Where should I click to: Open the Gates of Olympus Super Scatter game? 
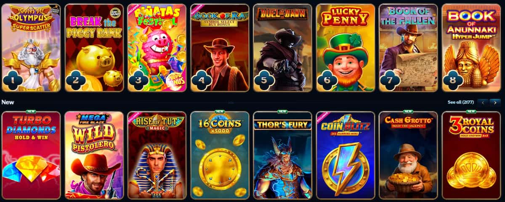pos(31,48)
